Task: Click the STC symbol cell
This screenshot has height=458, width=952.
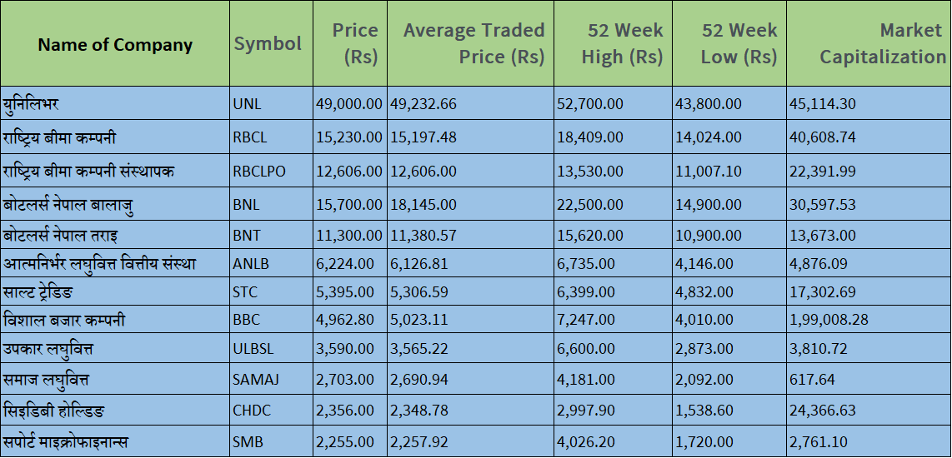Action: tap(246, 292)
